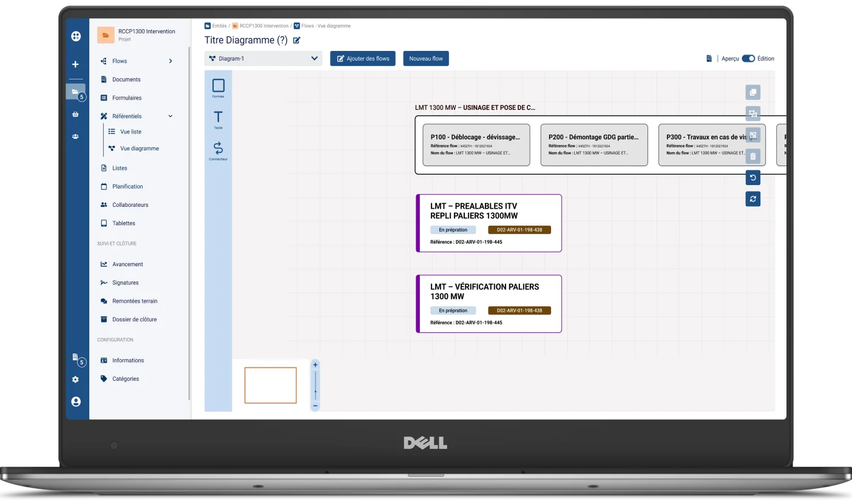Viewport: 852px width, 501px height.
Task: Click the zoom slider track
Action: tap(316, 385)
